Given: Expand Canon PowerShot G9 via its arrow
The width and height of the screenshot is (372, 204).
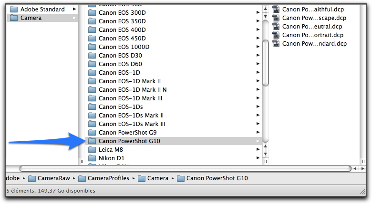Looking at the screenshot, I should (x=258, y=132).
